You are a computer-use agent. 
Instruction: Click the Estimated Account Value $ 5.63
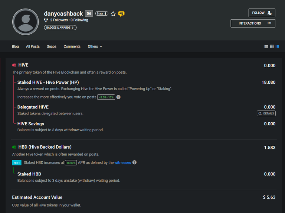coord(269,197)
